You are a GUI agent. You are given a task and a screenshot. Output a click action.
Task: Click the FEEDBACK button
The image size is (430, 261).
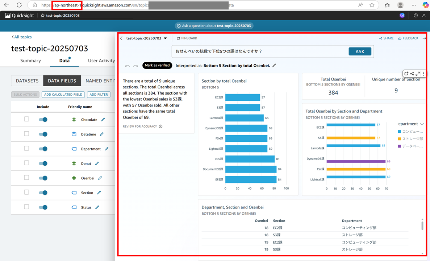pyautogui.click(x=408, y=38)
